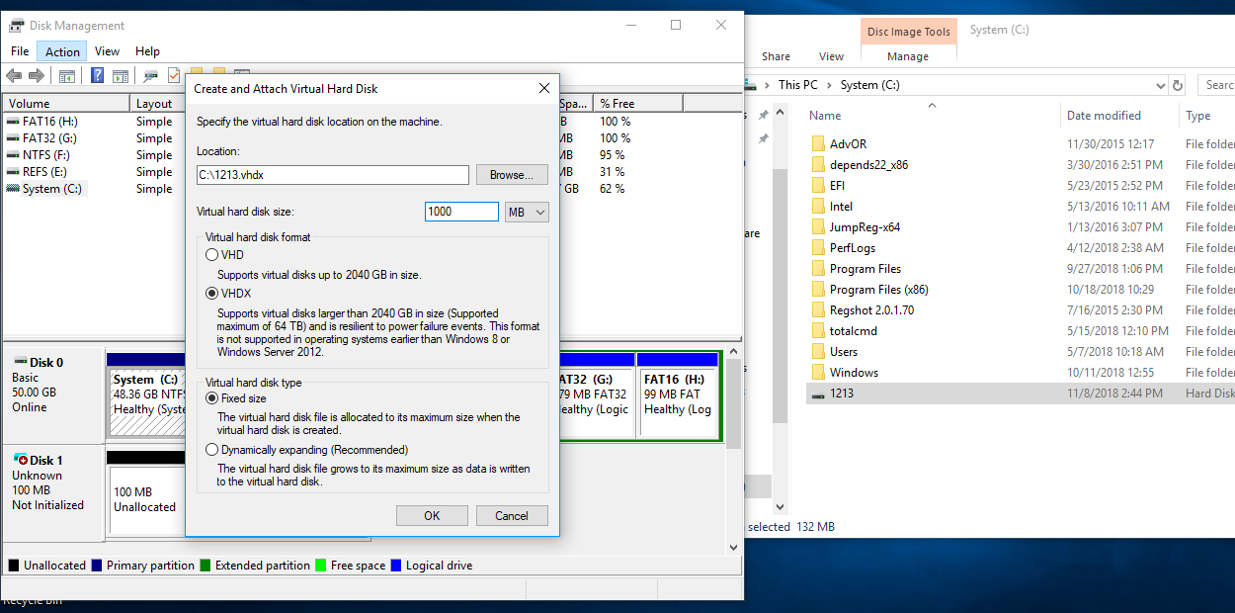Open the Help menu in Disk Management
The image size is (1235, 613).
point(147,51)
